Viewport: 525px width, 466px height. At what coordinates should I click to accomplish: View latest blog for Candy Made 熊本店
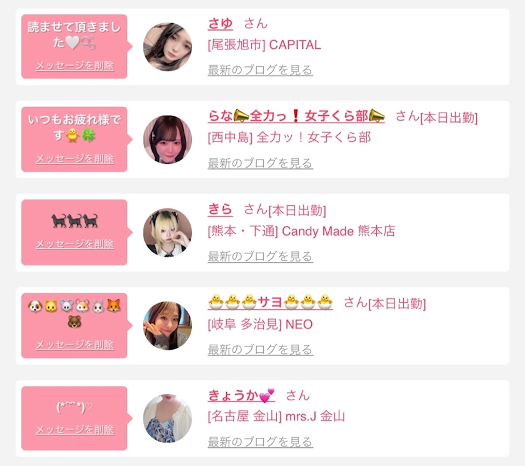click(260, 256)
